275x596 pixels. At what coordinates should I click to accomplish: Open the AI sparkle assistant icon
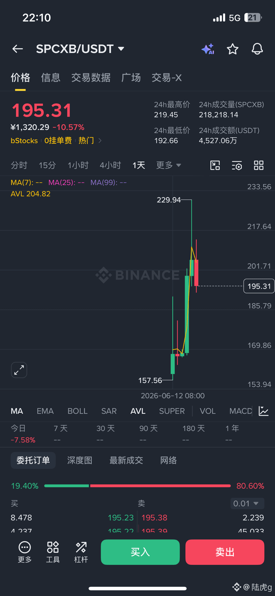(x=208, y=49)
